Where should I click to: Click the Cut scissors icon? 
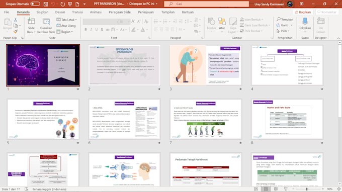point(16,20)
